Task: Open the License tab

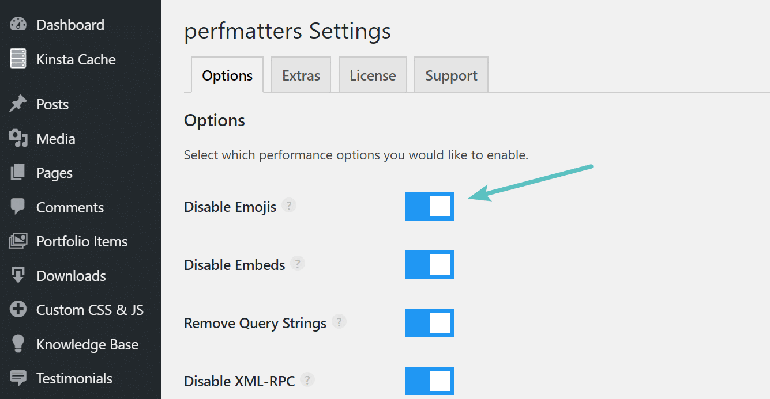Action: click(372, 74)
